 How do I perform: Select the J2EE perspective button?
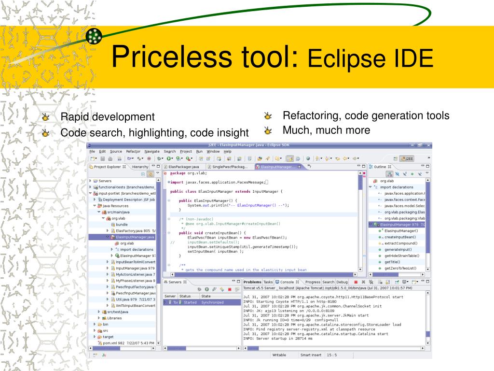coord(407,158)
